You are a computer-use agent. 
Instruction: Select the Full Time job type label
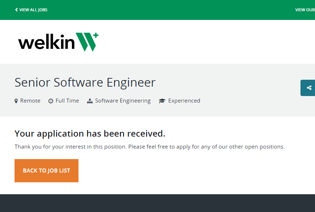pyautogui.click(x=67, y=101)
